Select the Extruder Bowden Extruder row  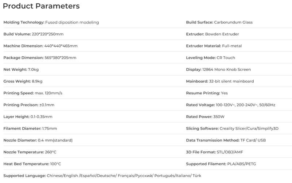tap(212, 34)
